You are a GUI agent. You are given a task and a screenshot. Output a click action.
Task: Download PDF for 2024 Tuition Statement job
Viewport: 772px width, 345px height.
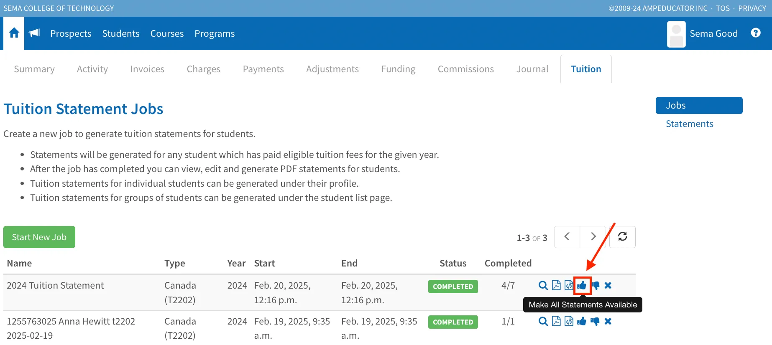(556, 285)
